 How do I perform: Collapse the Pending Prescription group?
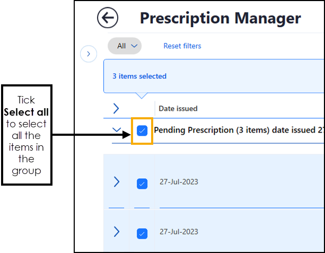tap(117, 129)
